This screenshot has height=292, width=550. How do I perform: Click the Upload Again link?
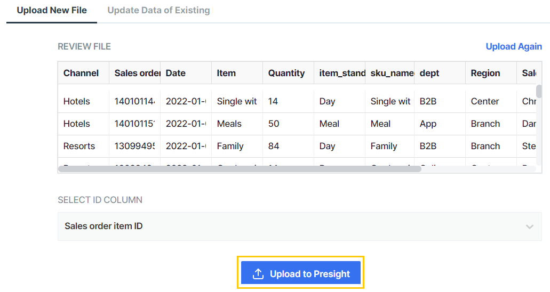pyautogui.click(x=513, y=46)
